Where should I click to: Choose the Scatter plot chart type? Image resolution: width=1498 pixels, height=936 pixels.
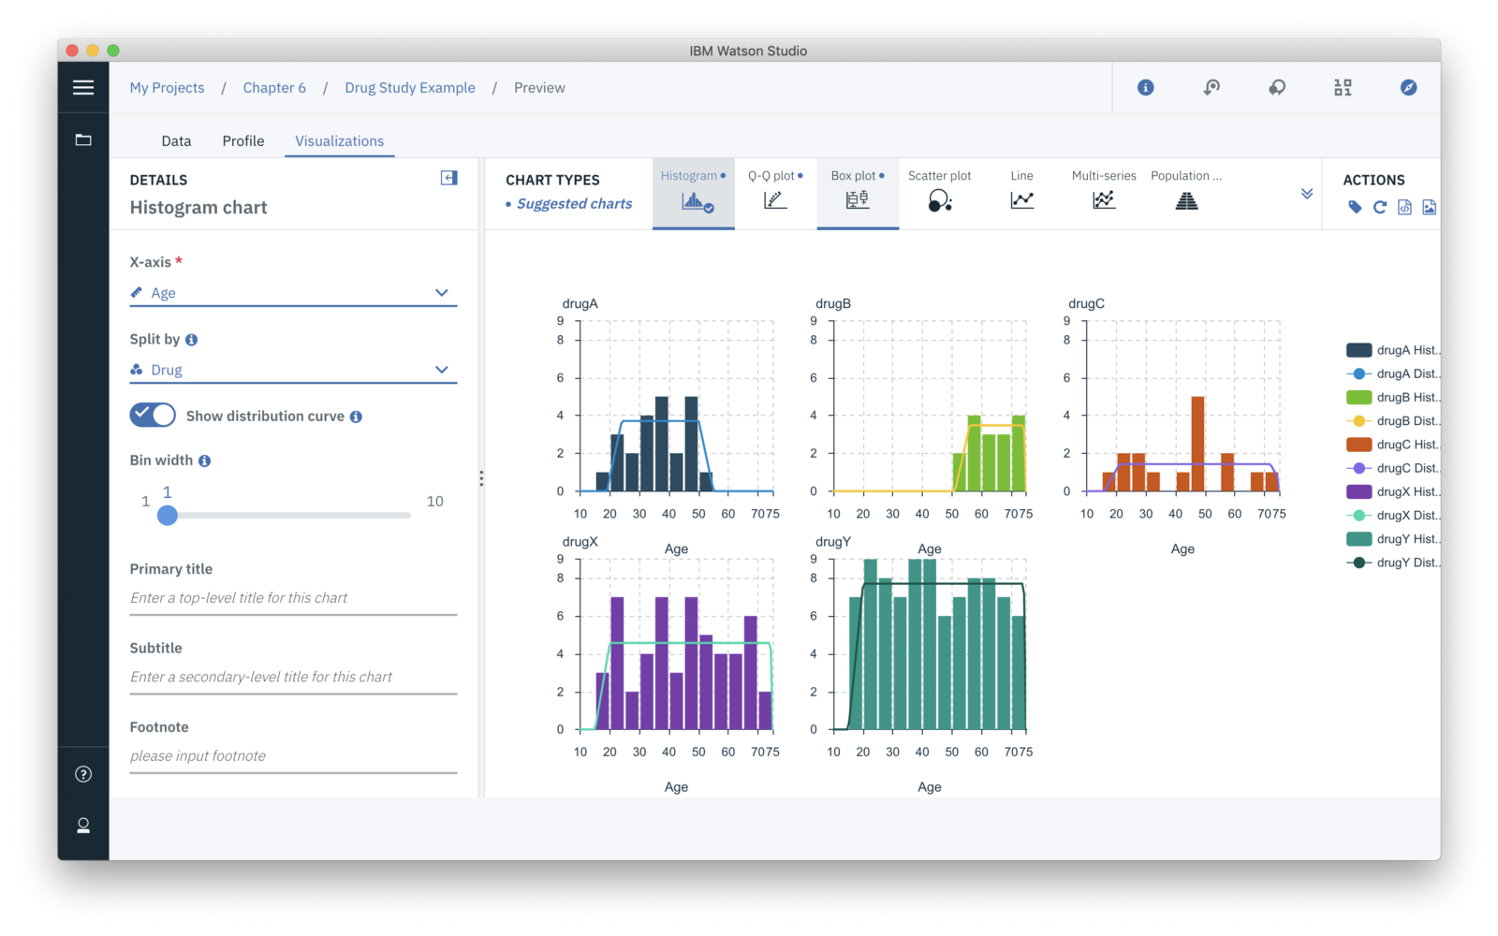[938, 193]
